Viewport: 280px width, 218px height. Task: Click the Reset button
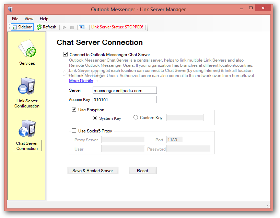pyautogui.click(x=142, y=170)
